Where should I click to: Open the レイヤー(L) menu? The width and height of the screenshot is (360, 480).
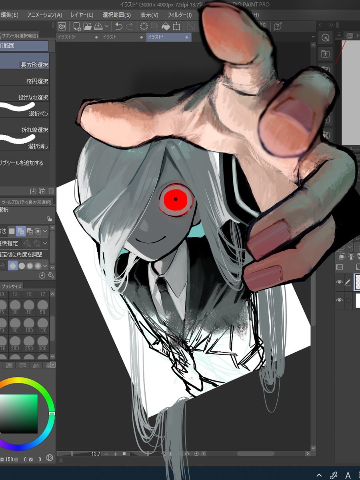coord(82,15)
